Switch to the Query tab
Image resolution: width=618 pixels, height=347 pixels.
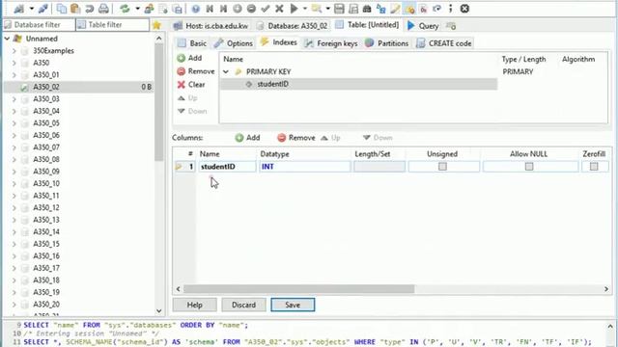(423, 26)
